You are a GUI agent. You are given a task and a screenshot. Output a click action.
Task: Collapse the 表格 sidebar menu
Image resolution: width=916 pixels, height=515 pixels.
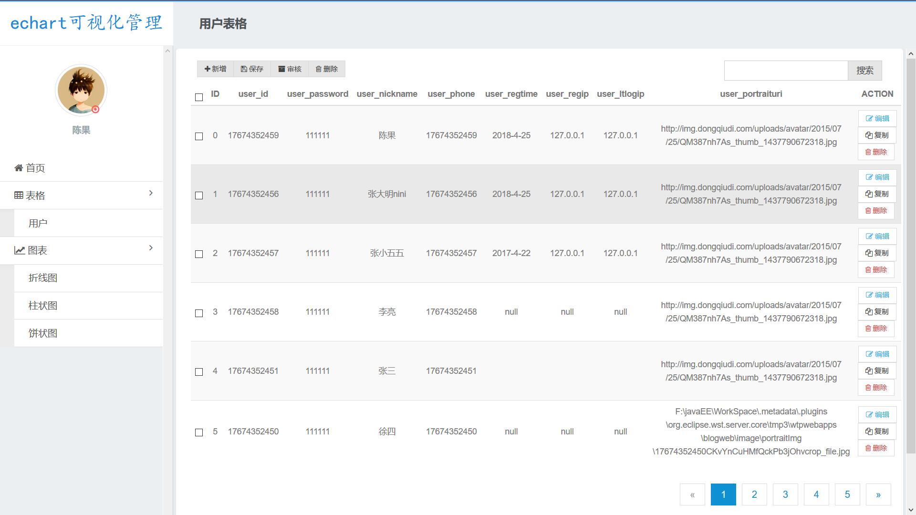pos(82,196)
